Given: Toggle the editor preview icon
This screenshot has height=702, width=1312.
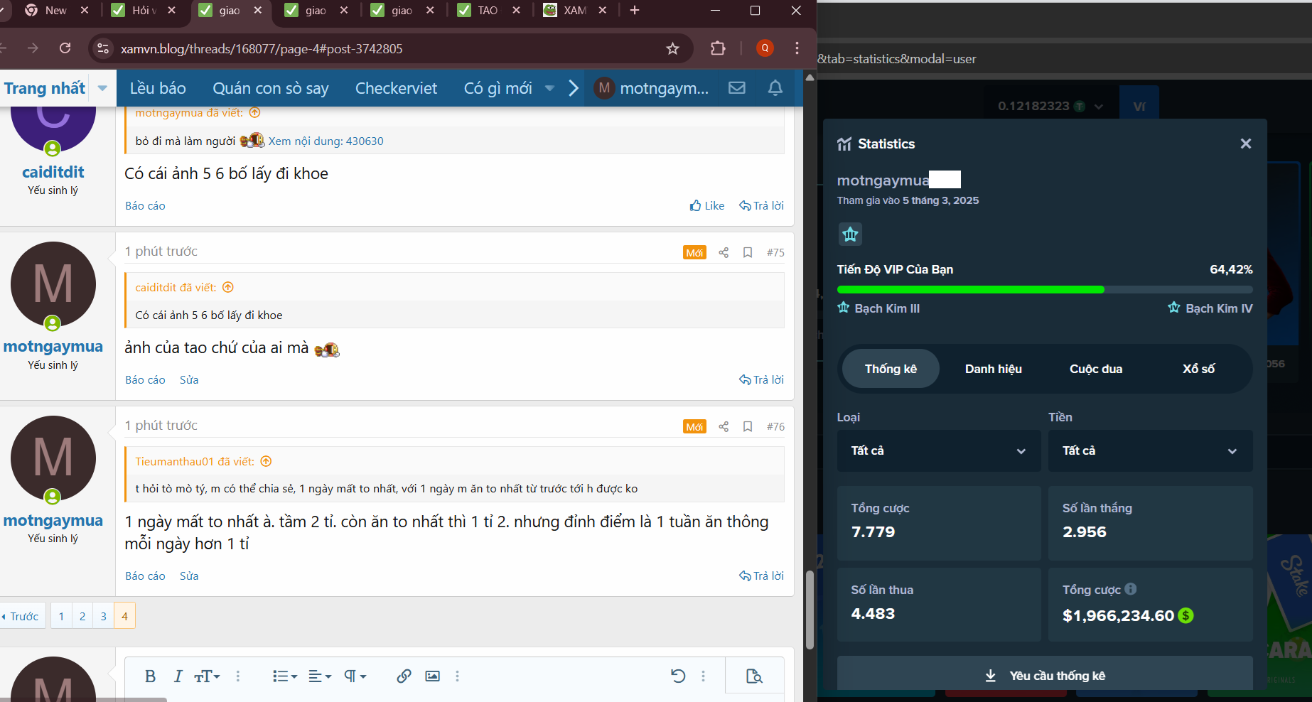Looking at the screenshot, I should [754, 676].
